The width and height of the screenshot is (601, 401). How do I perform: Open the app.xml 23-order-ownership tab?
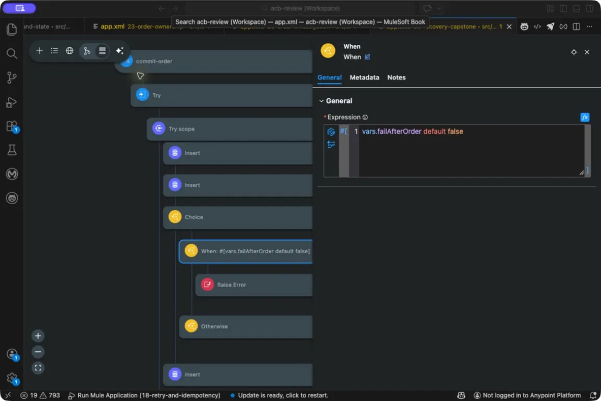tap(154, 27)
